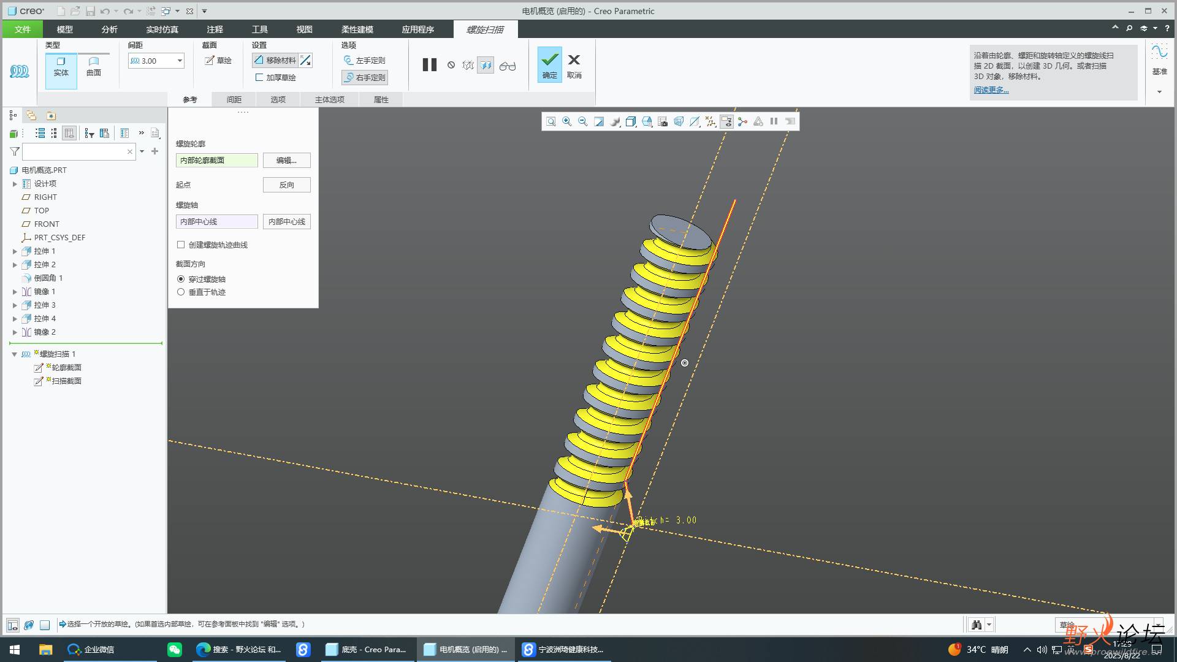Expand the 拉伸 1 tree node
Image resolution: width=1177 pixels, height=662 pixels.
[15, 251]
